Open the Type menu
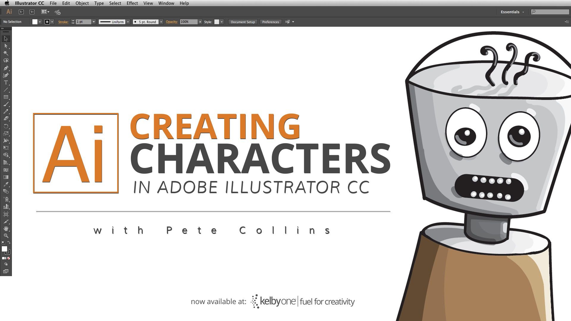This screenshot has width=571, height=321. [x=99, y=3]
